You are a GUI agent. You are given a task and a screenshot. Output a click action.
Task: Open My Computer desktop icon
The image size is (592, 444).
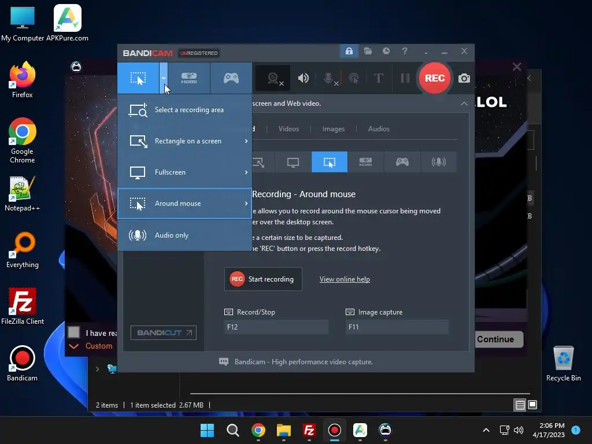(x=23, y=23)
